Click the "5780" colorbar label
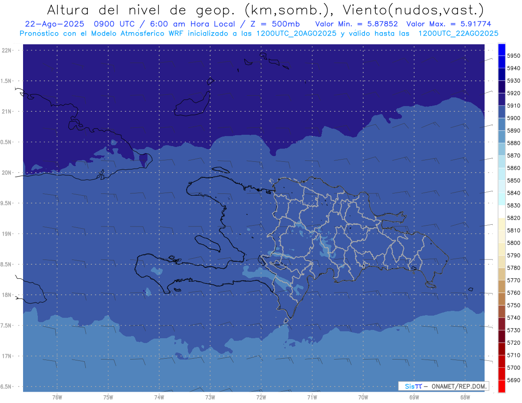Viewport: 522px width, 403px height. (513, 268)
